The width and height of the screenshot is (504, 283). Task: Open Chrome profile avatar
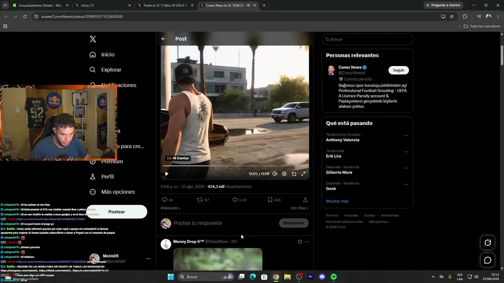[489, 17]
